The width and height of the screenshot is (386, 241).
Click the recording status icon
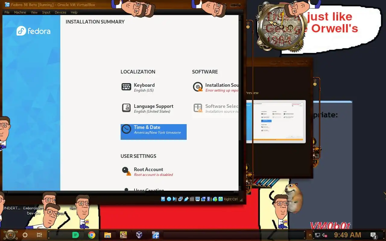pos(203,199)
